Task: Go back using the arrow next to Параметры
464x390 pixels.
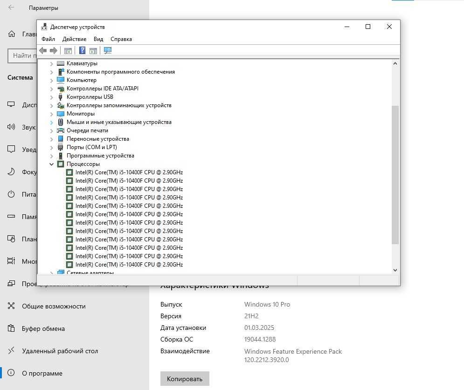Action: coord(11,7)
